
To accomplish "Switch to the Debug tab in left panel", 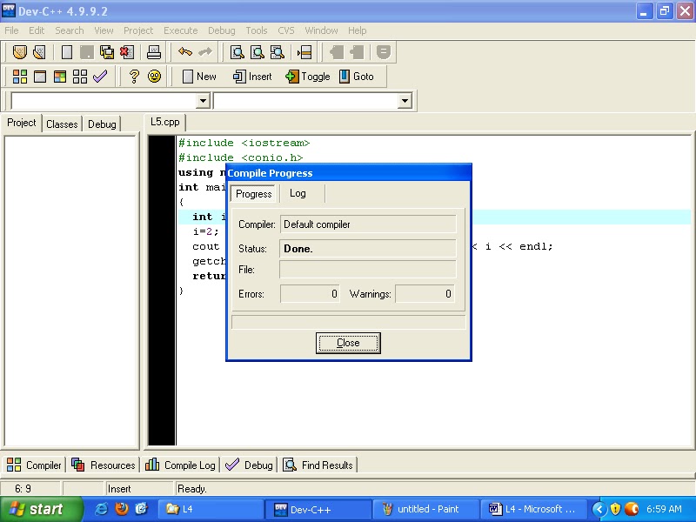I will tap(102, 124).
